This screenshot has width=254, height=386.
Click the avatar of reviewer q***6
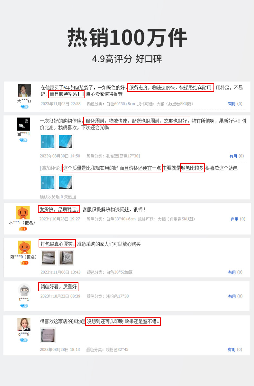pos(24,324)
